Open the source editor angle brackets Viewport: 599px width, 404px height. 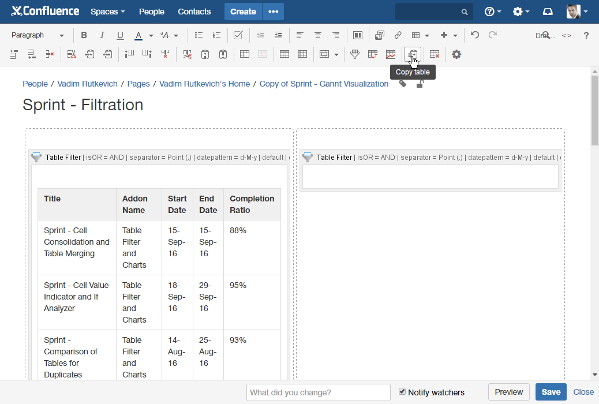tap(567, 35)
